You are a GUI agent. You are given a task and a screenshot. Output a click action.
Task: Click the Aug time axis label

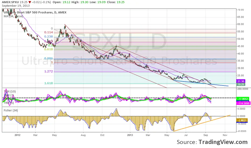tap(83, 135)
